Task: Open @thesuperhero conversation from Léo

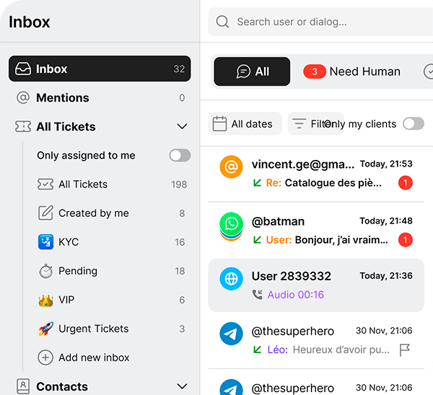Action: point(316,340)
